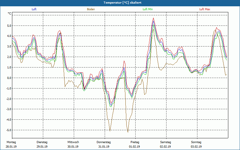The image size is (240, 150).
Task: Click the '03.02.19' date label
Action: click(x=196, y=147)
